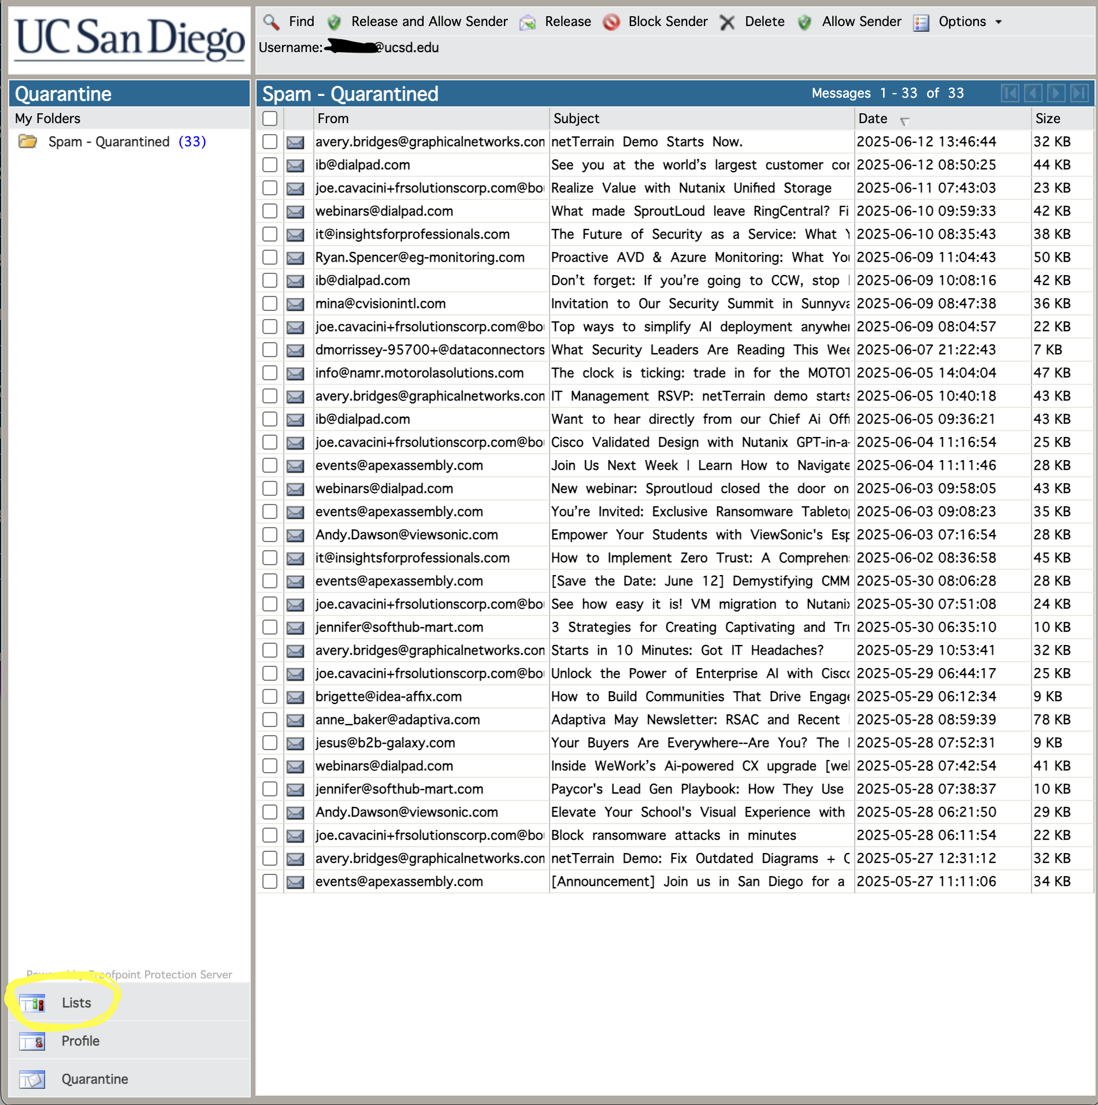The width and height of the screenshot is (1098, 1105).
Task: Click sender Andy.Dawson@viewsonic.com on Empower Your Students row
Action: (x=406, y=535)
